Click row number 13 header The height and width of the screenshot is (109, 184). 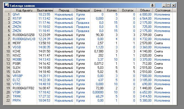coord(8,64)
